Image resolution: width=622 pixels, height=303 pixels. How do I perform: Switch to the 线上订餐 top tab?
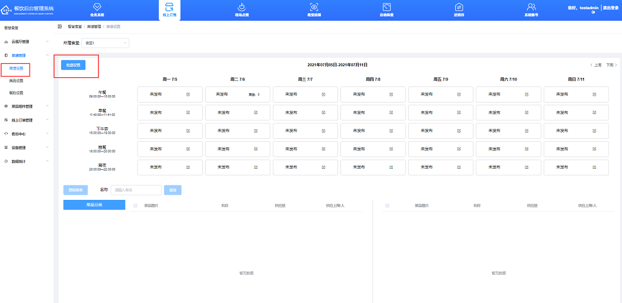click(169, 10)
